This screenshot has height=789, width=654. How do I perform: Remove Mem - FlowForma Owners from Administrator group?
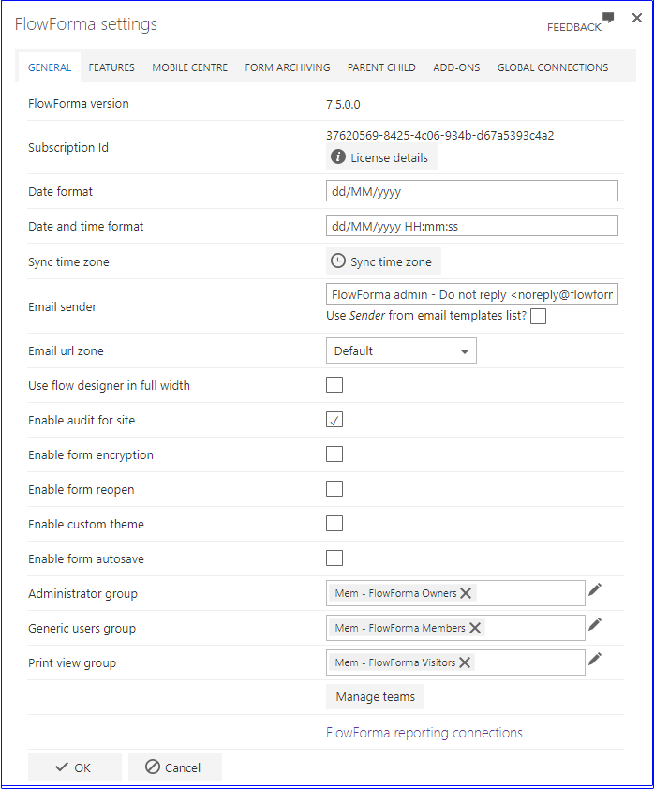[x=466, y=593]
